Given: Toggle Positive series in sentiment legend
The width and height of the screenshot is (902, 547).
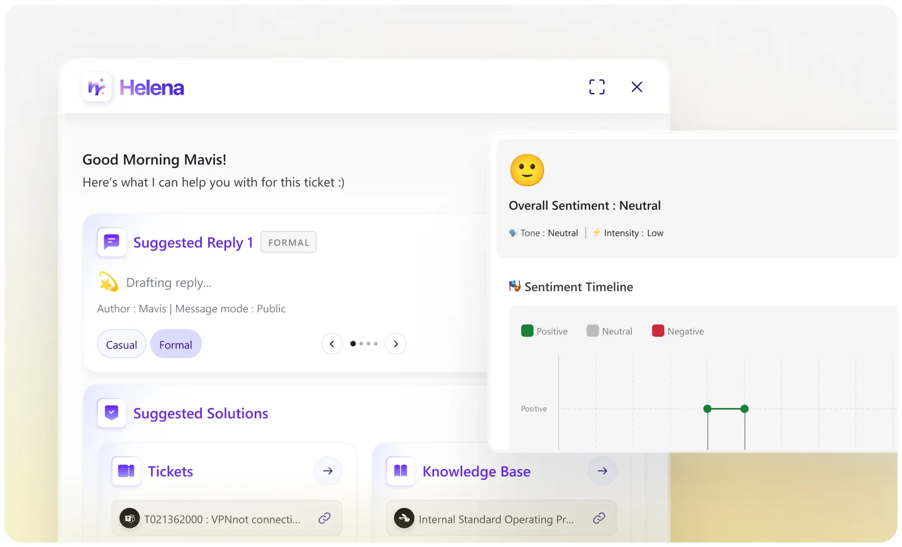Looking at the screenshot, I should (544, 331).
